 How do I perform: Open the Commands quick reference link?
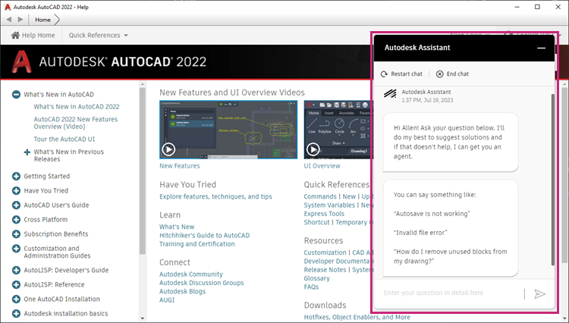click(x=320, y=196)
